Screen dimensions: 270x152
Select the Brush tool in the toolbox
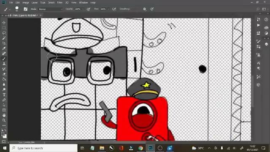[x=4, y=59]
